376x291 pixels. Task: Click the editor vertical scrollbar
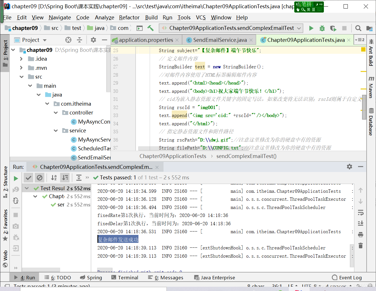[x=364, y=106]
